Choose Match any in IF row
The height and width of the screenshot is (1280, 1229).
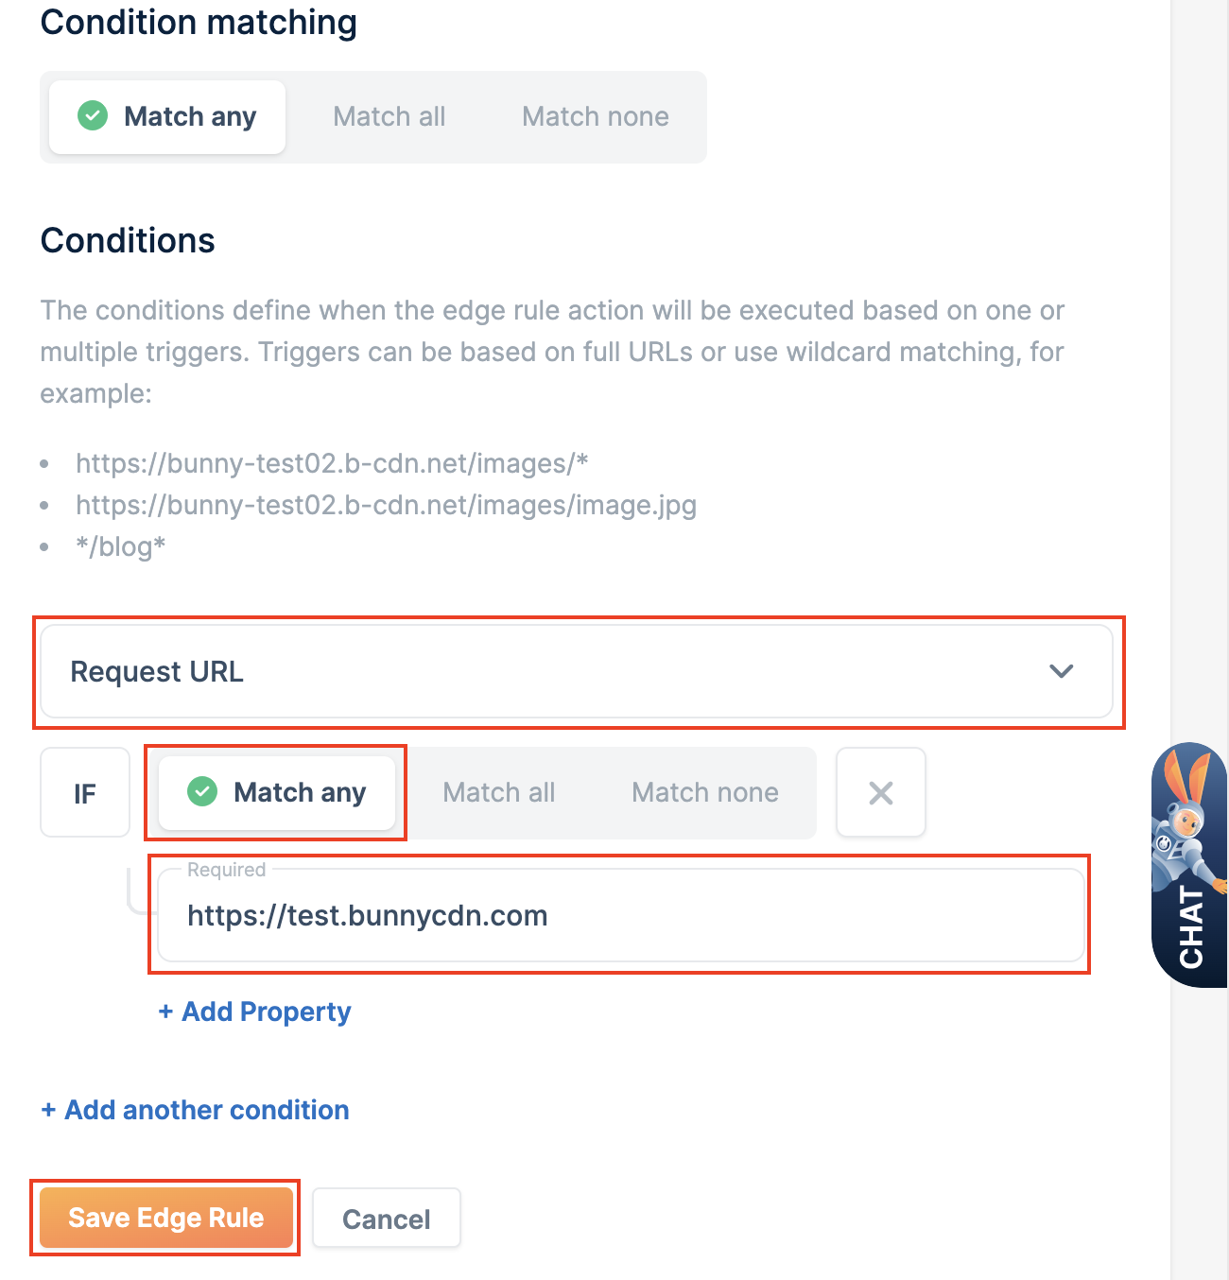coord(276,792)
